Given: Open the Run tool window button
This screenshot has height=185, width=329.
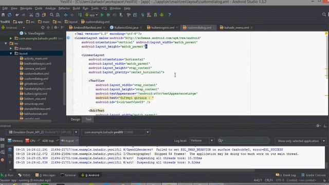Looking at the screenshot, I should (x=7, y=175).
